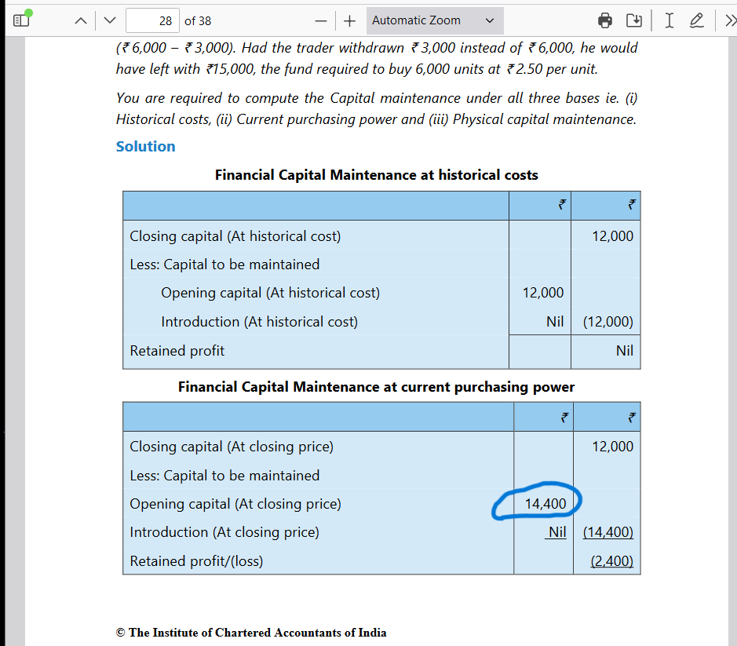Screen dimensions: 737x646
Task: Go to the next page
Action: point(110,20)
